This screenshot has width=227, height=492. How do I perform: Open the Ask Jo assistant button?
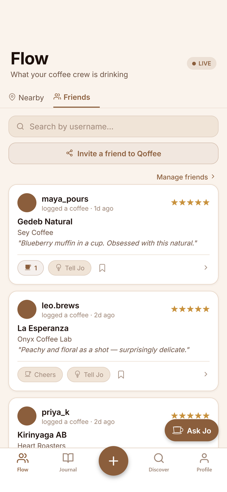coord(192,431)
